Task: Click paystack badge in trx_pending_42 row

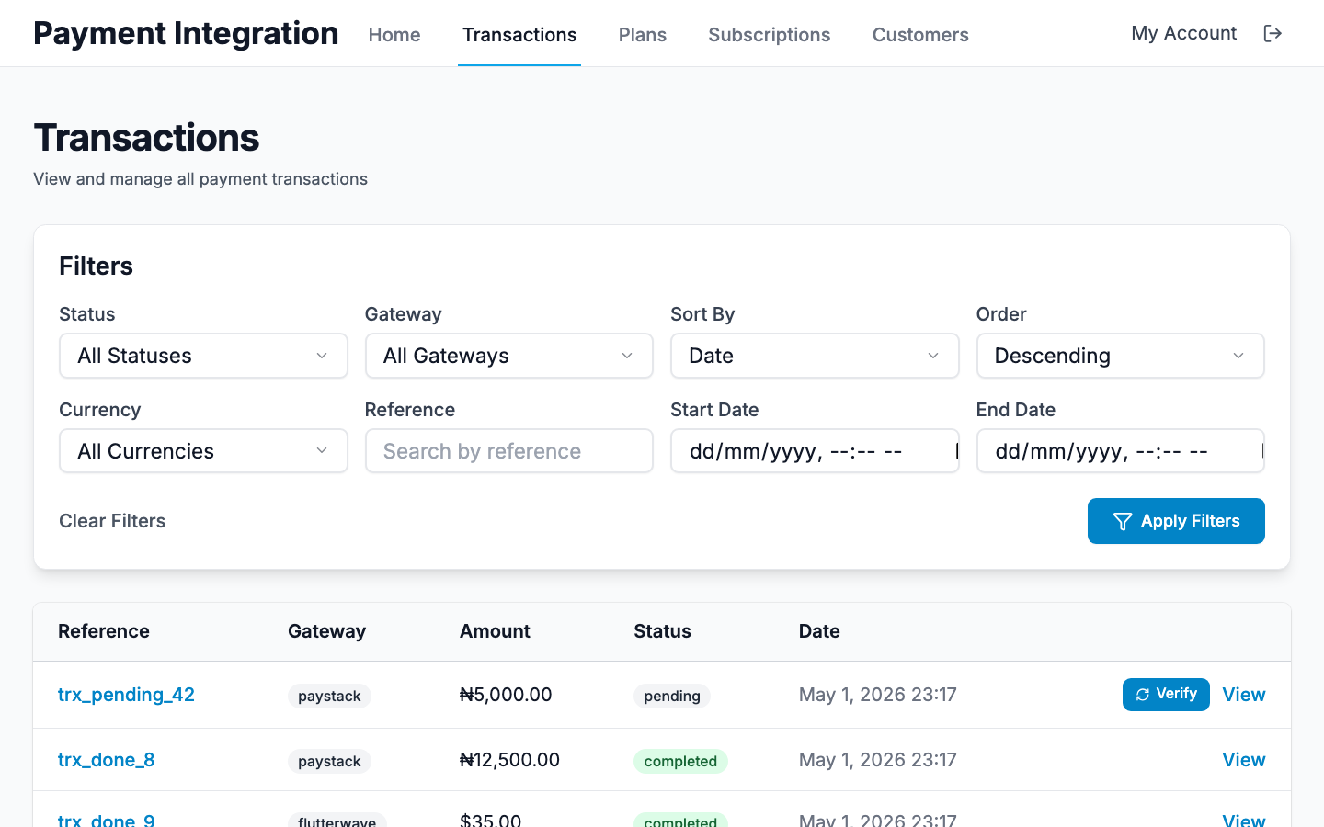Action: point(329,696)
